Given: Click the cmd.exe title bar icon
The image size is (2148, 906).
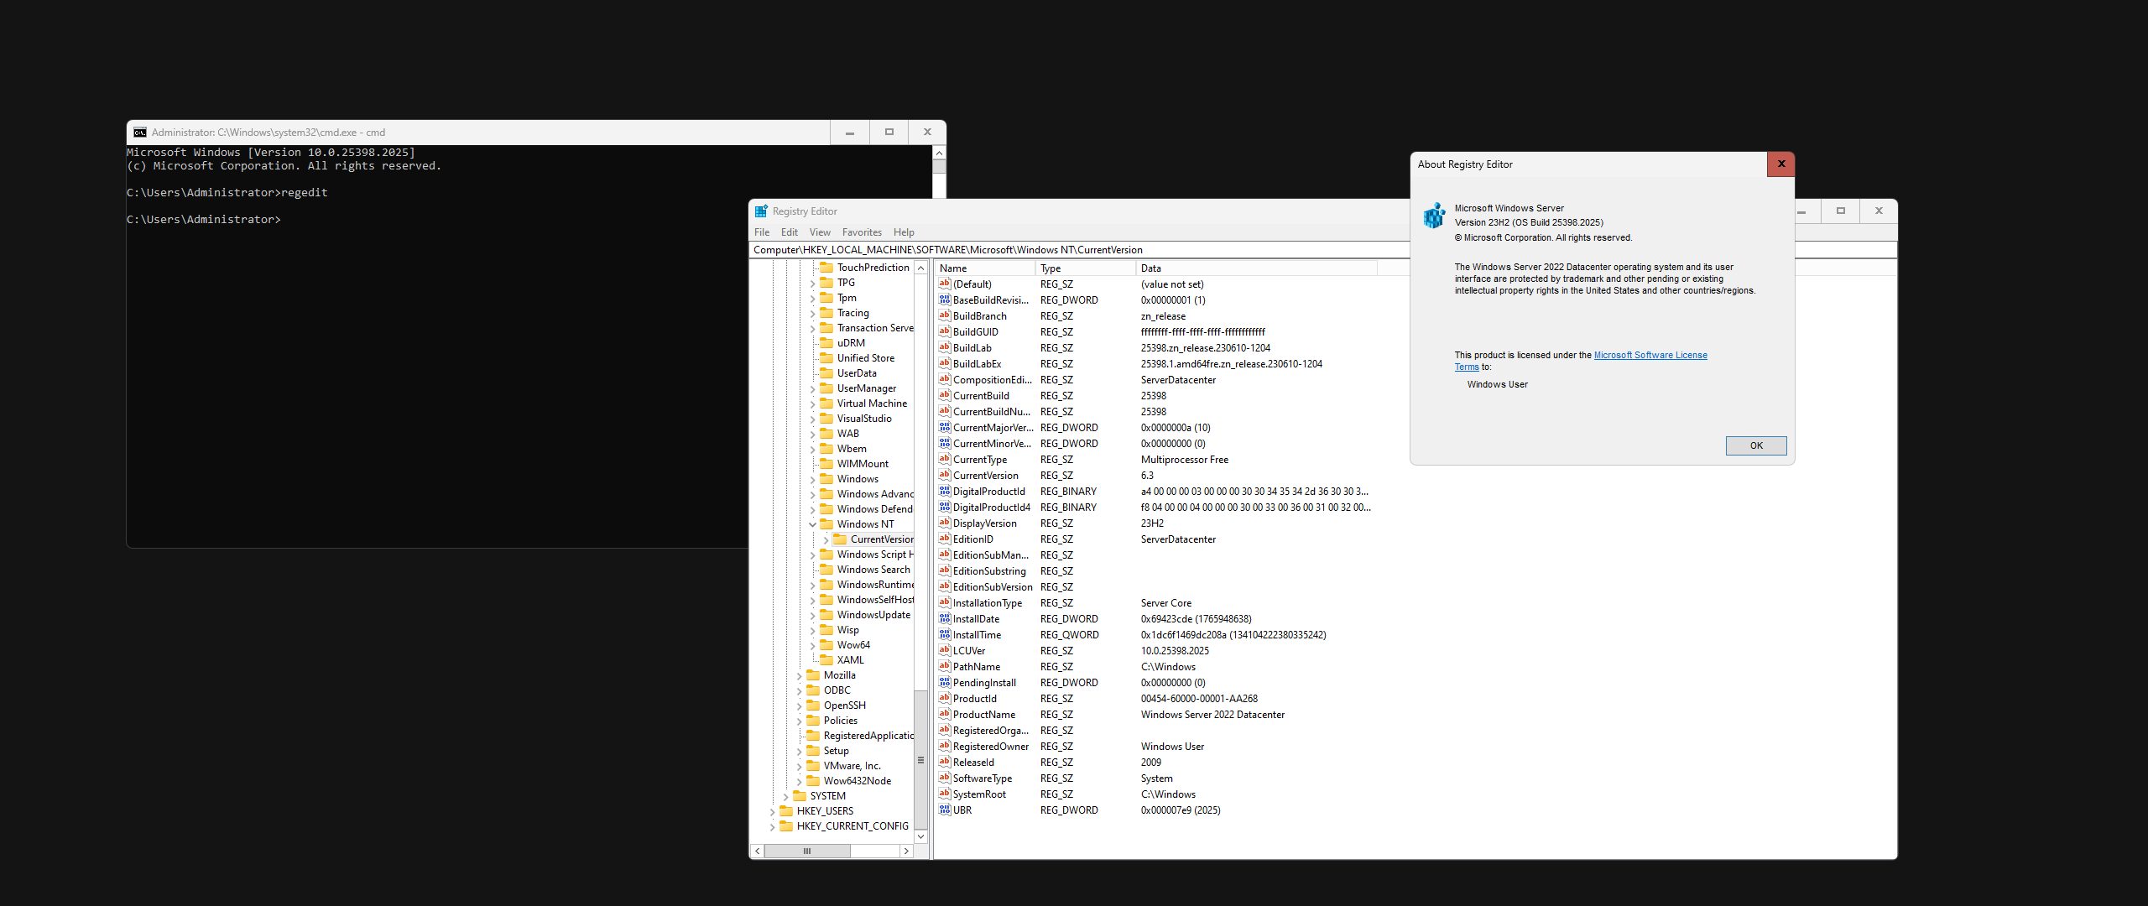Looking at the screenshot, I should pos(140,133).
